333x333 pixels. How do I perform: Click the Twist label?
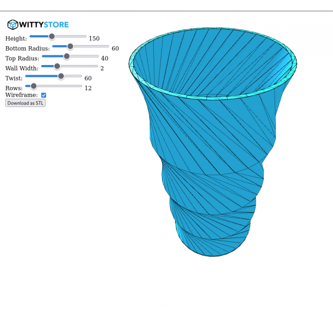(x=14, y=78)
